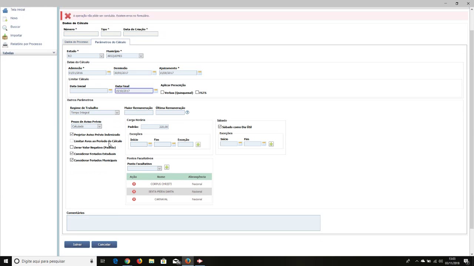Click Nome column header in holidays table
This screenshot has height=266, width=474.
point(161,177)
